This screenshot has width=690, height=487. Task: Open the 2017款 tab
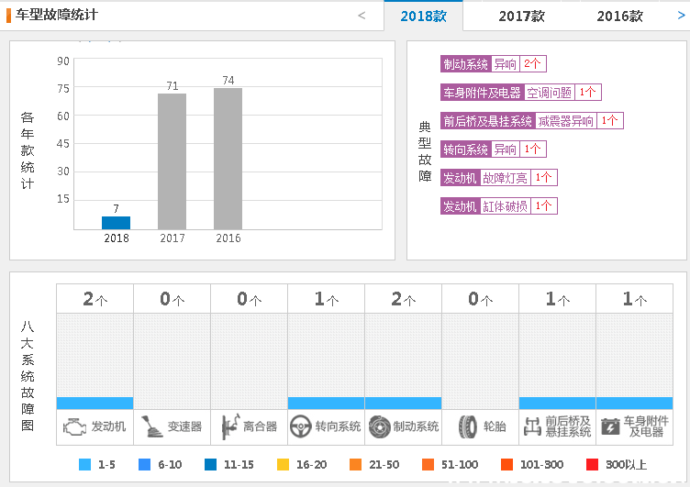(521, 17)
